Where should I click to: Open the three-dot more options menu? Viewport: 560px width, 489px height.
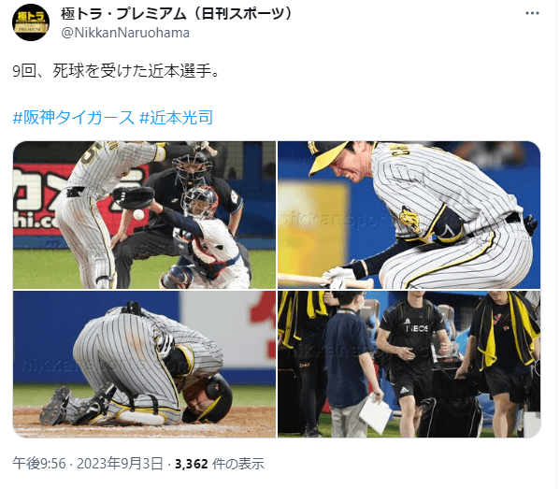coord(532,14)
